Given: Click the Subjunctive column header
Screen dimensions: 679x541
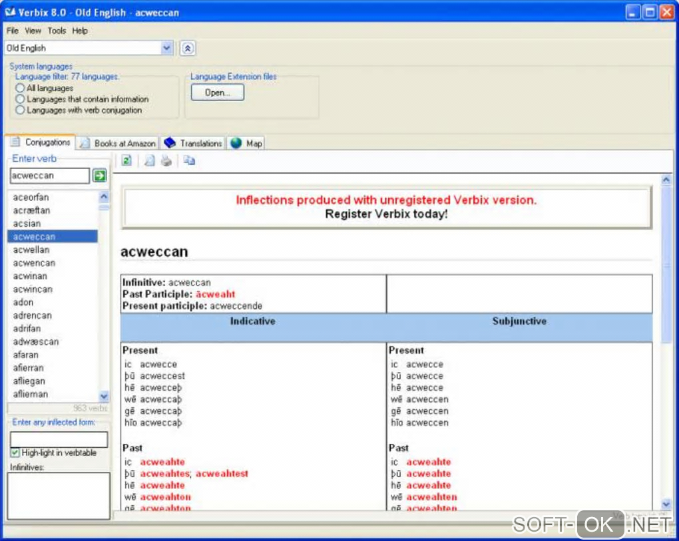Looking at the screenshot, I should pos(519,321).
